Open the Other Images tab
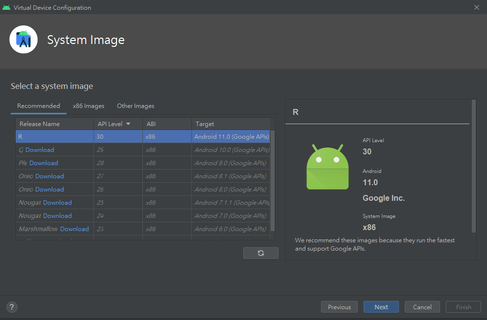 136,106
